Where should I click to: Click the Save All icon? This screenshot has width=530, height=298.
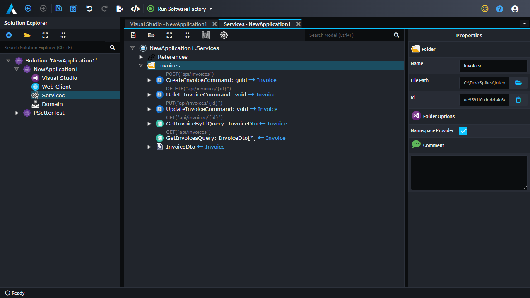[x=74, y=8]
